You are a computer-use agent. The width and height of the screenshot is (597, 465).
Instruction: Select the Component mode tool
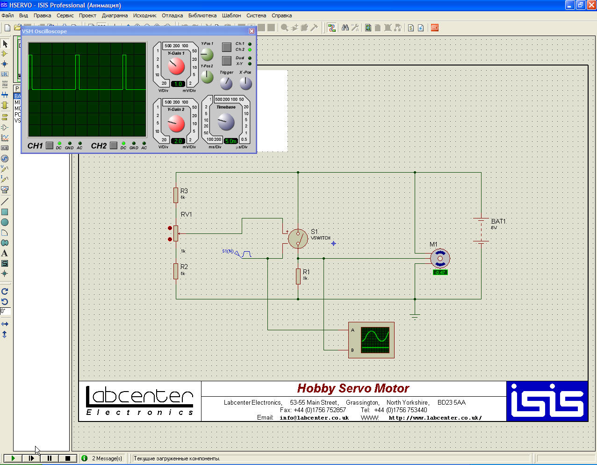point(5,54)
